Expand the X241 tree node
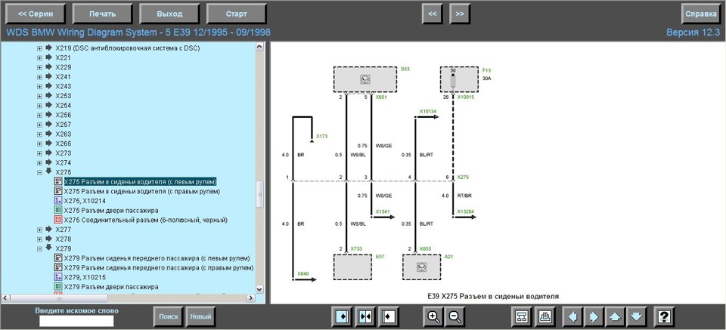The image size is (726, 330). pos(39,77)
